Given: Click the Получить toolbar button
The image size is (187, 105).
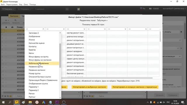Looking at the screenshot, I should (8, 9).
